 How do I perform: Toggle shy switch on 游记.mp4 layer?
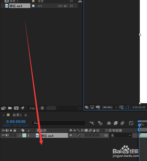click(x=71, y=135)
